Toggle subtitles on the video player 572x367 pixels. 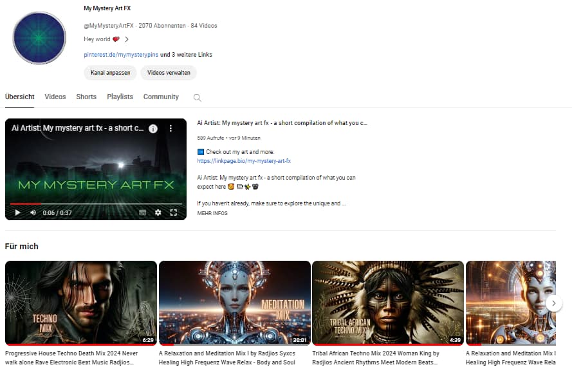[x=142, y=212]
